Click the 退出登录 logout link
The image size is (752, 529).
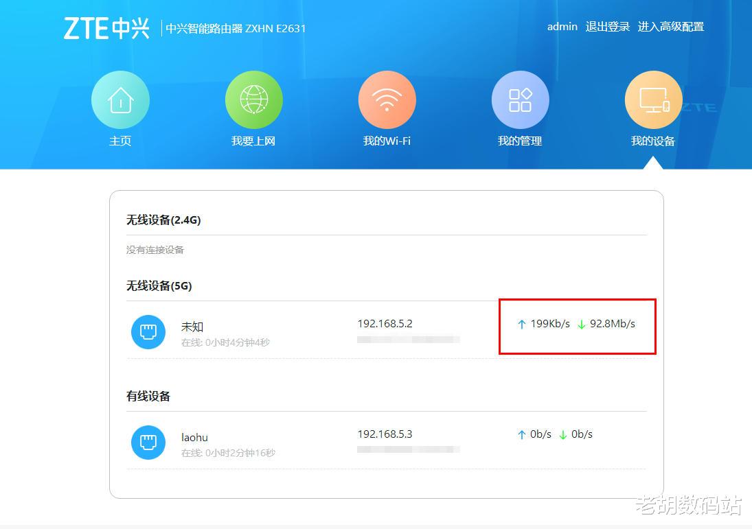click(608, 27)
